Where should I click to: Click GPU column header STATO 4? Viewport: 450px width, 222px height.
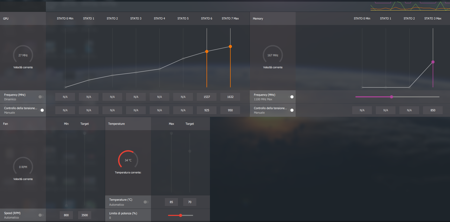click(159, 18)
